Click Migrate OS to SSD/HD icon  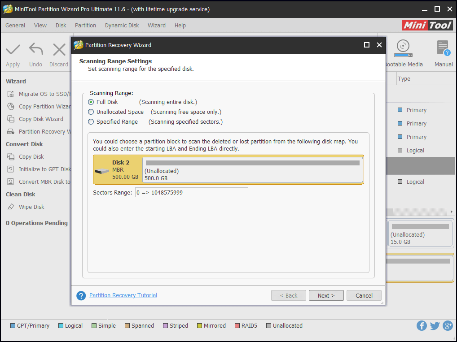(10, 94)
